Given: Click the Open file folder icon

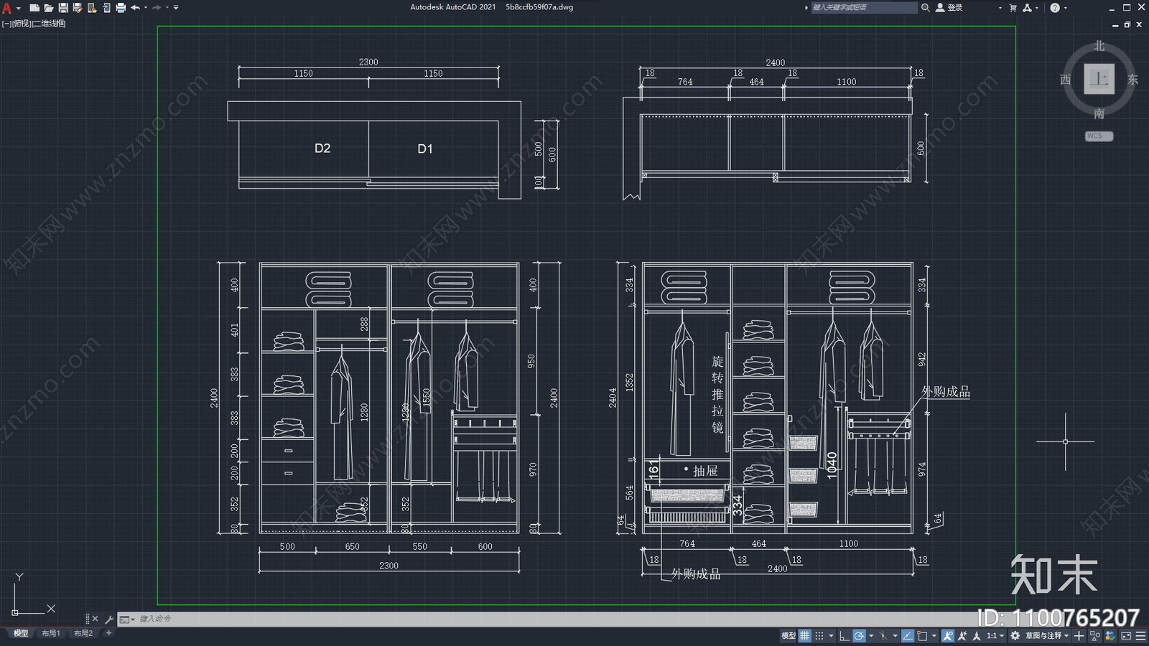Looking at the screenshot, I should pos(48,8).
